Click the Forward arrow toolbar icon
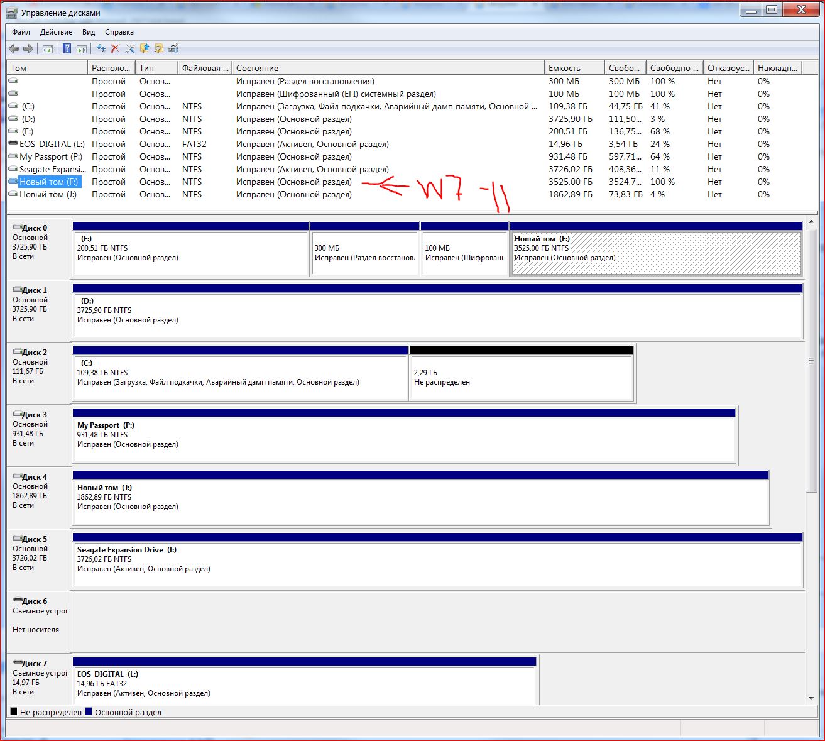This screenshot has height=741, width=825. 28,49
